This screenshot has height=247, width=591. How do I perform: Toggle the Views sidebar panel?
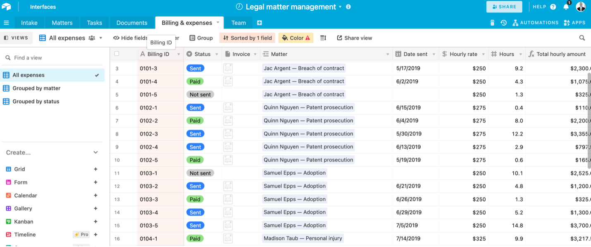[x=16, y=38]
